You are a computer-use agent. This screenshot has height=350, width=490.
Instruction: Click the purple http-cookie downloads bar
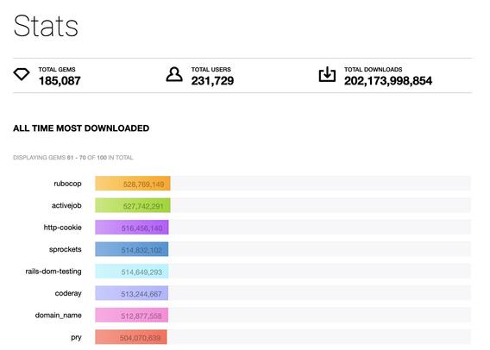132,228
